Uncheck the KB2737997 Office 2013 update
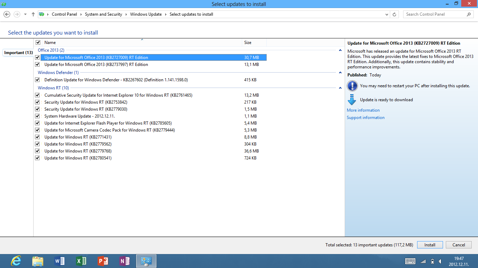The height and width of the screenshot is (268, 478). 37,65
